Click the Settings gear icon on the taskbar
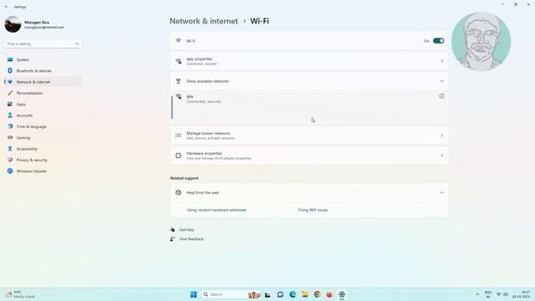Viewport: 535px width, 301px height. 342,294
